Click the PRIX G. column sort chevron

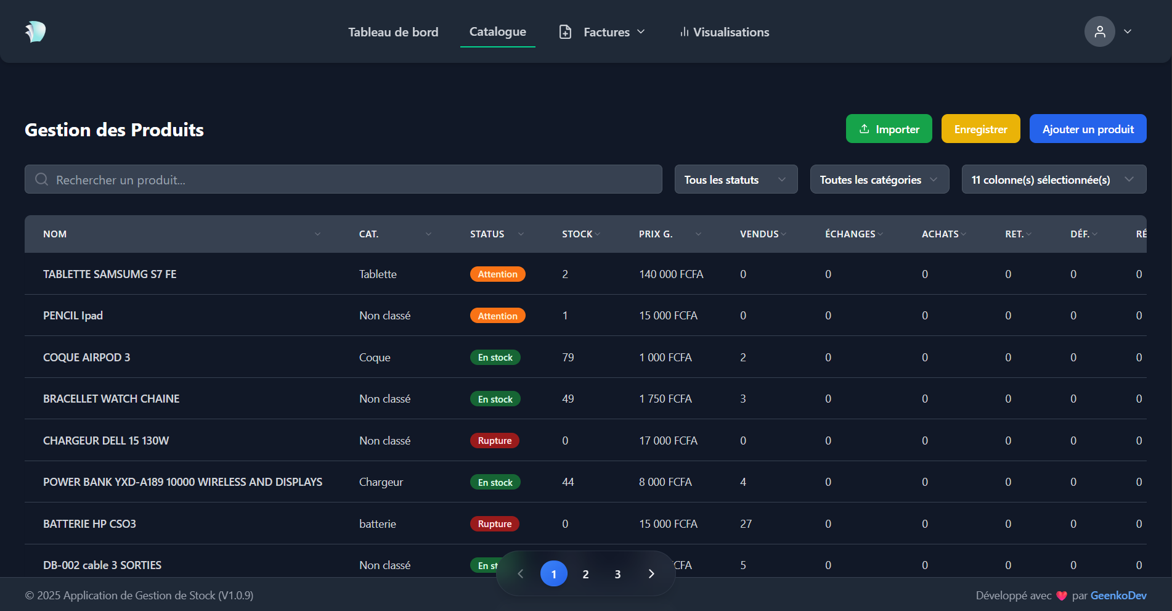coord(698,234)
